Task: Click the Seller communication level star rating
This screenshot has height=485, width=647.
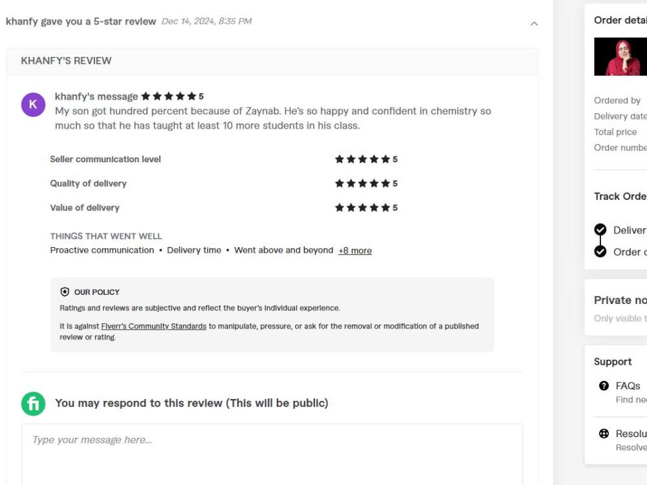Action: pos(362,159)
